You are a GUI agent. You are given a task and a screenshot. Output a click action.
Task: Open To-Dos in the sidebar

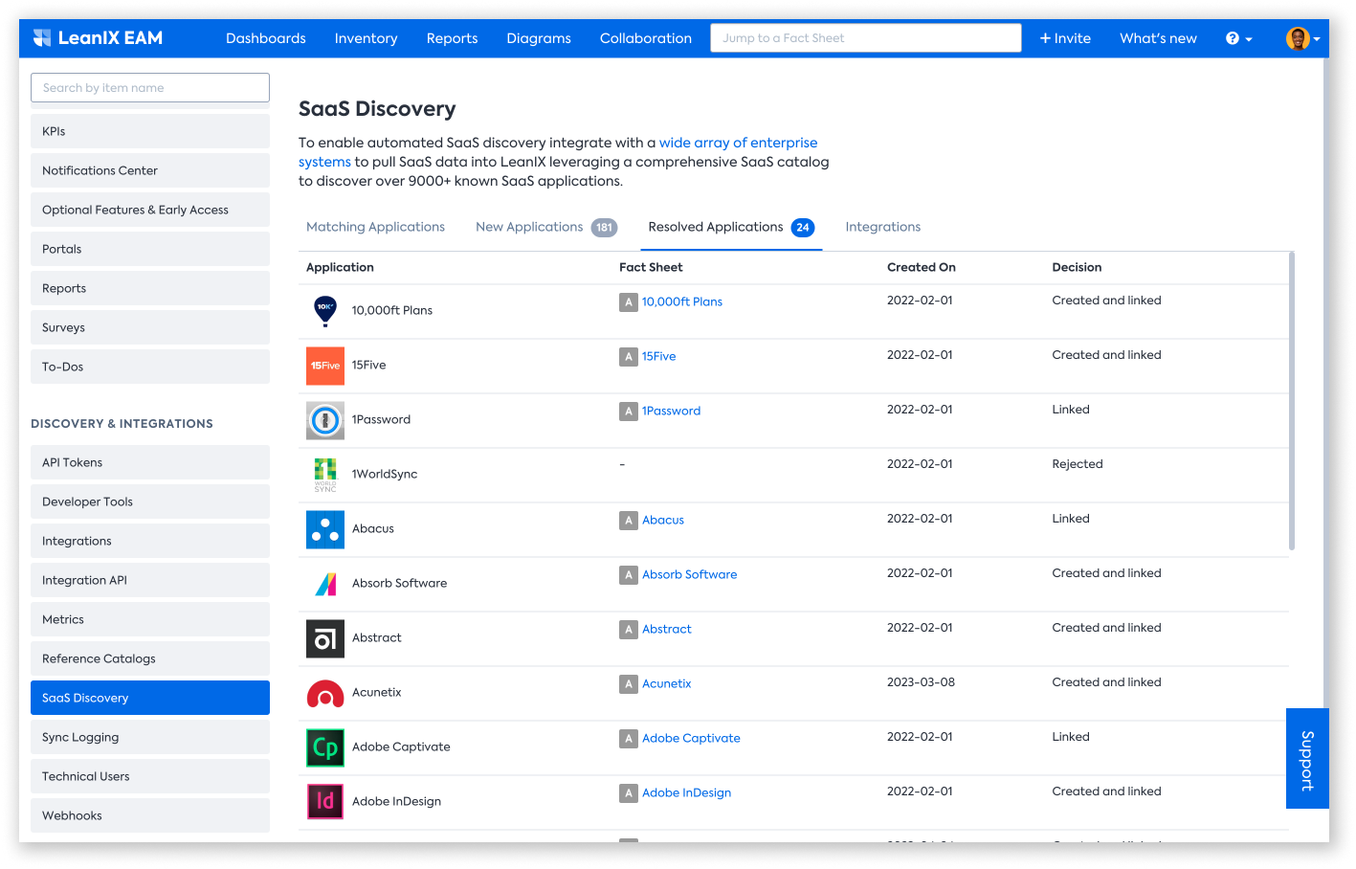[150, 367]
